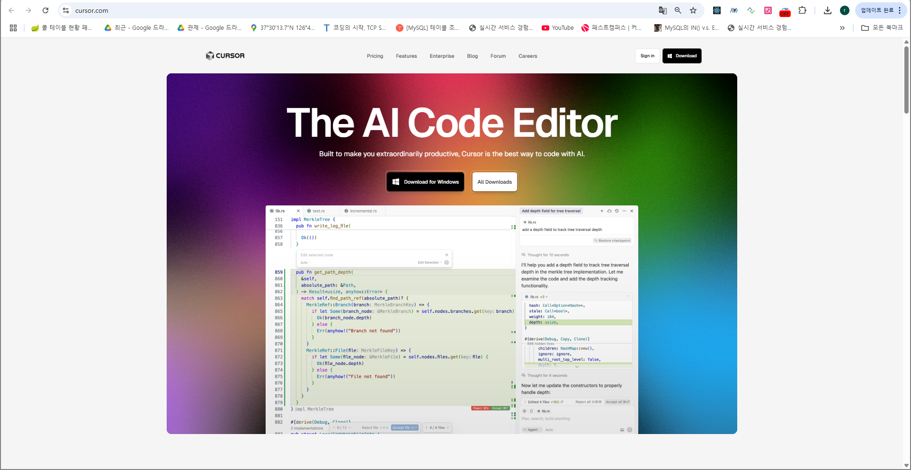The image size is (911, 470).
Task: Open the last 실시간 서비스 경험 bookmark
Action: click(759, 28)
